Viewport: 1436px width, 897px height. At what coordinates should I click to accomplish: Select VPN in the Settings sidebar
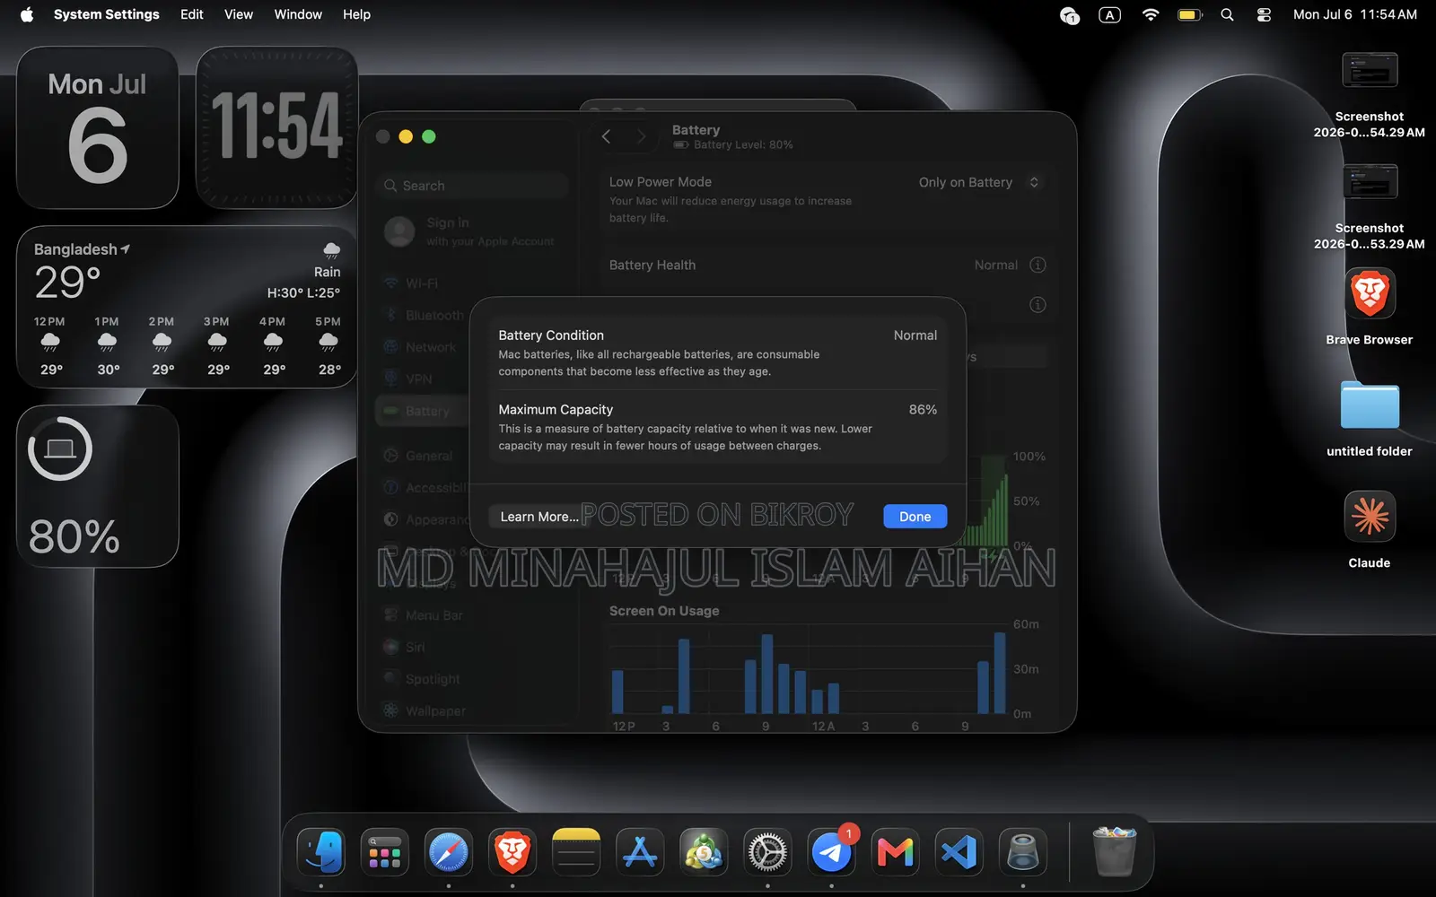tap(408, 379)
